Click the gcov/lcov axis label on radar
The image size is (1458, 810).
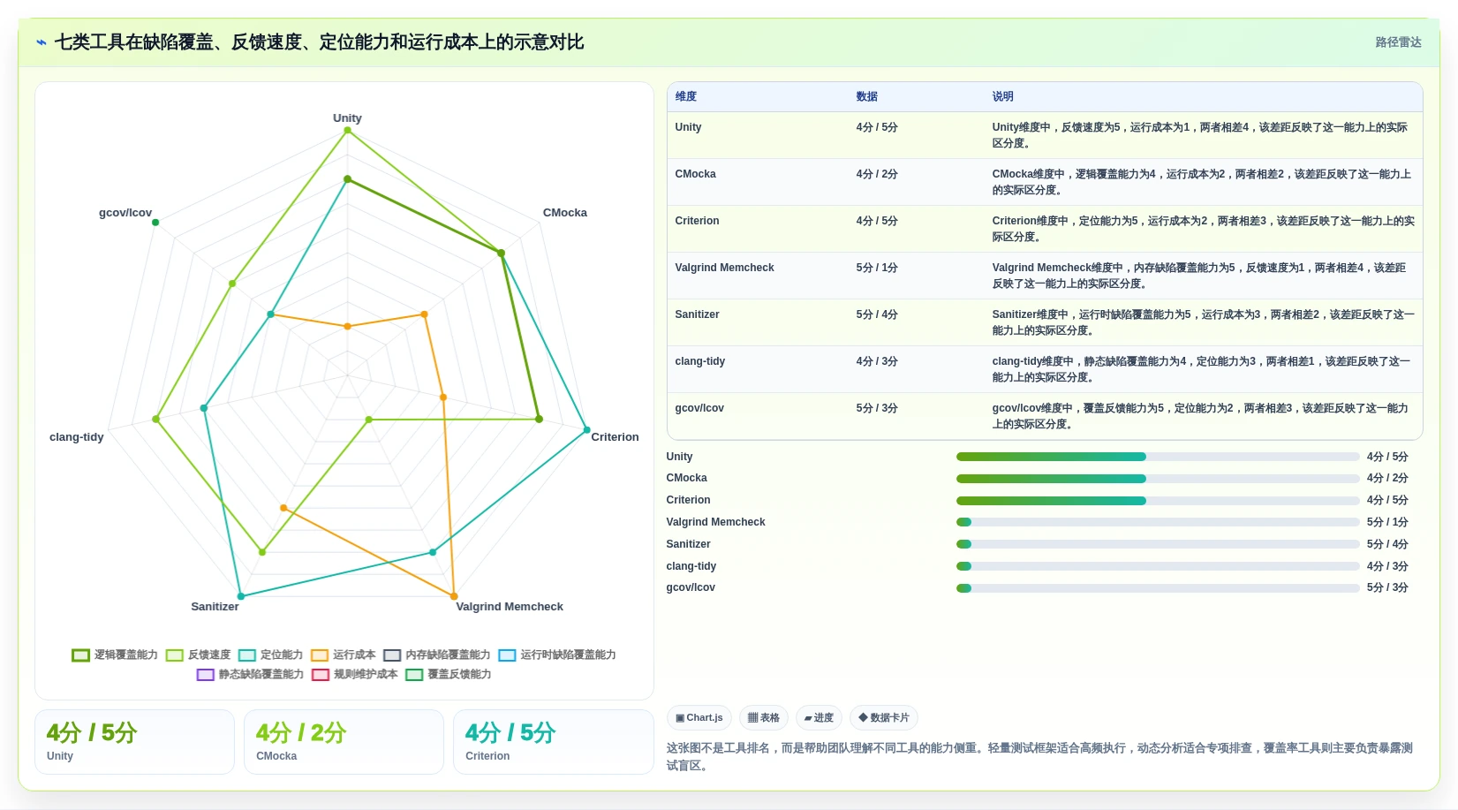click(125, 213)
